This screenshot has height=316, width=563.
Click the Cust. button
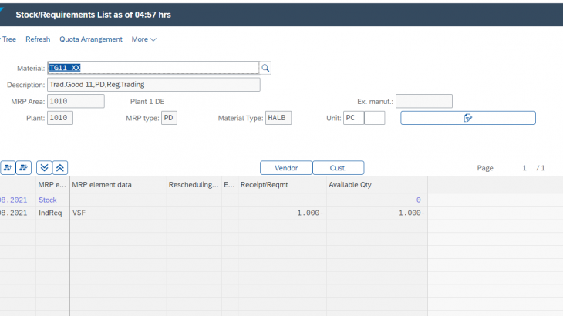pos(339,168)
